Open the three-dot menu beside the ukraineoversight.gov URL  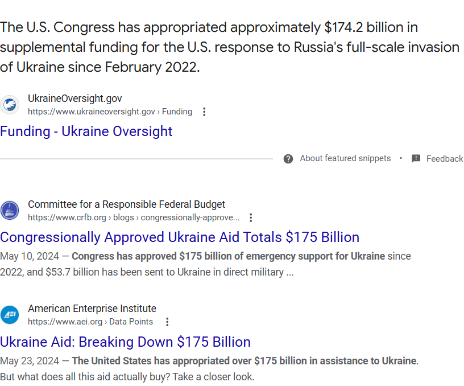[x=205, y=112]
